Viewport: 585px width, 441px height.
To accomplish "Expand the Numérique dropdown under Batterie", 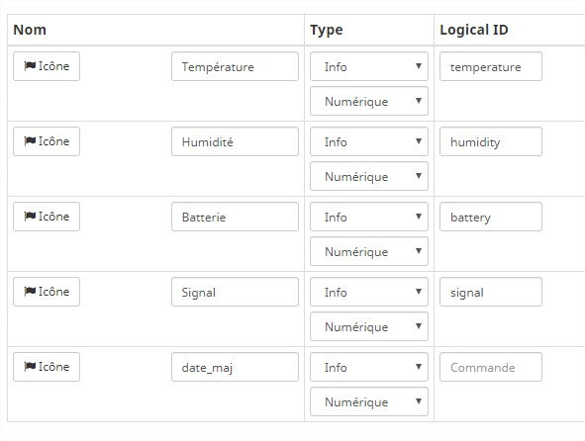I will pyautogui.click(x=369, y=251).
